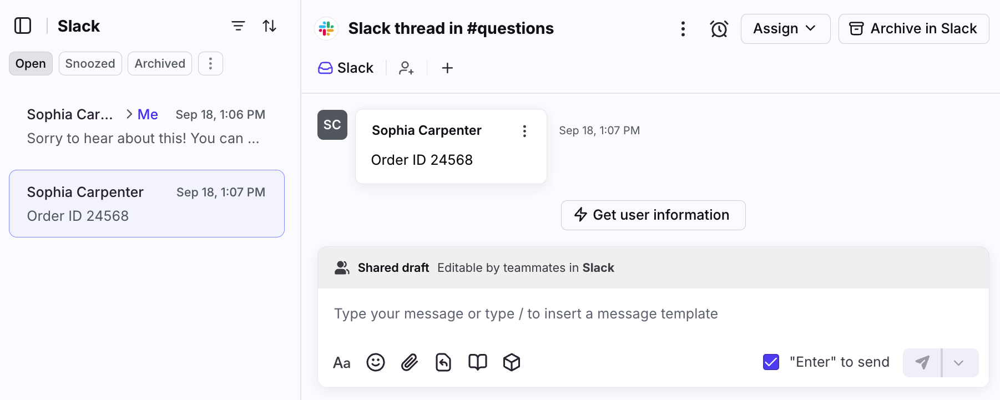Toggle the "Enter" to send checkbox

click(x=771, y=362)
